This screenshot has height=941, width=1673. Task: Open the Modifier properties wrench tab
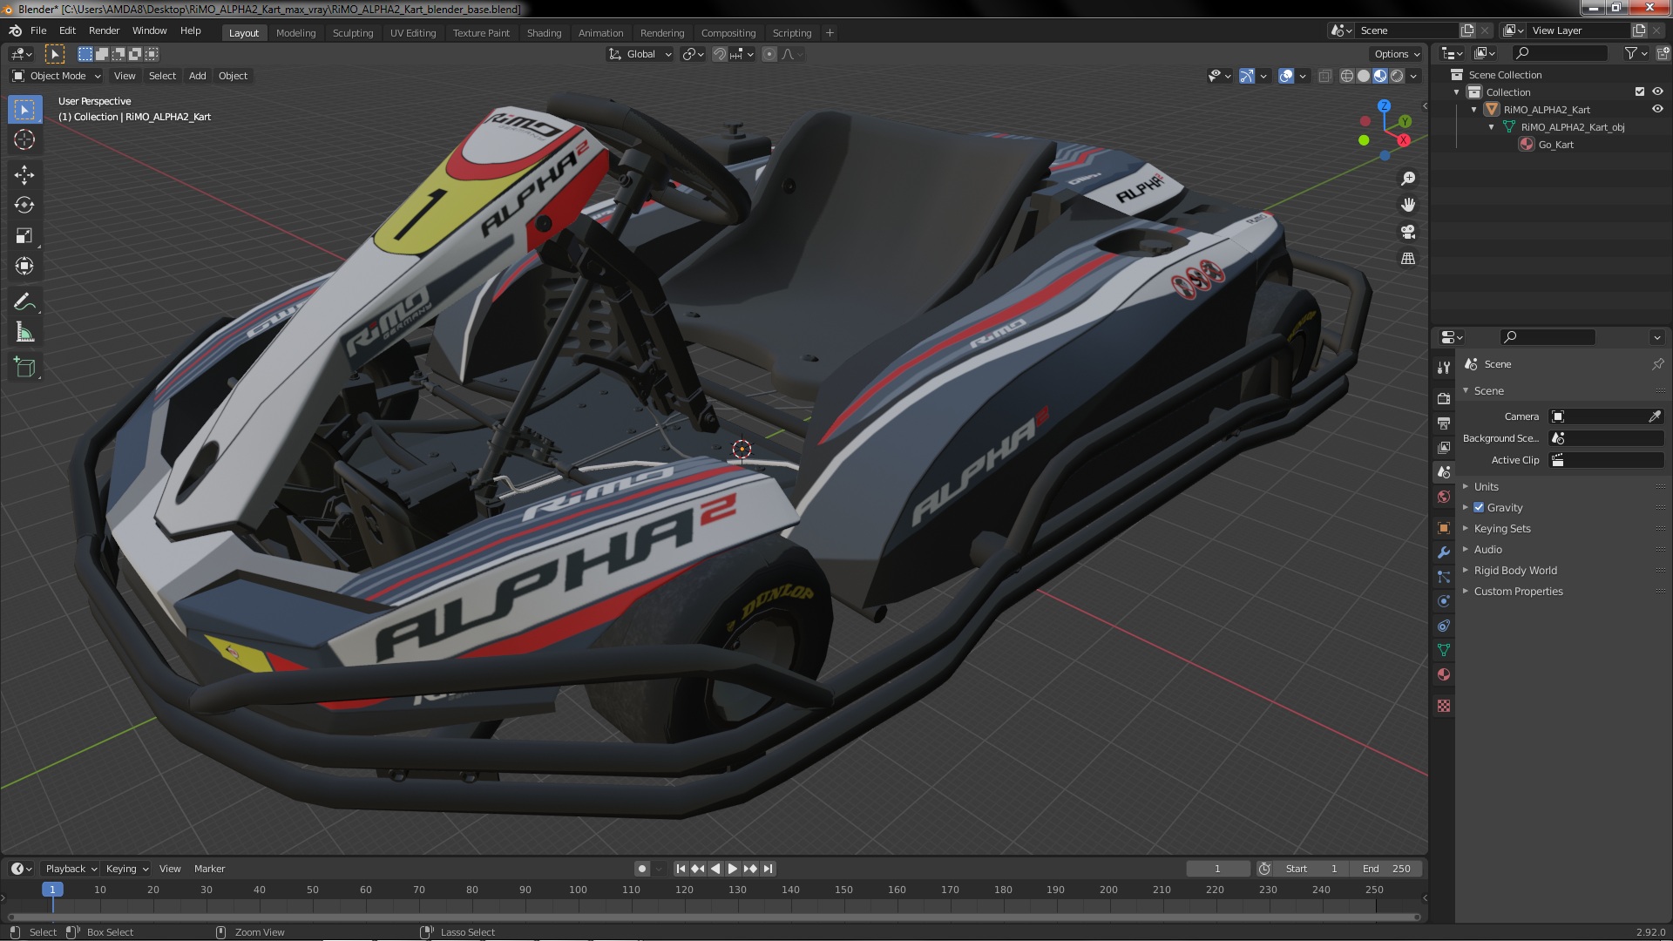[x=1444, y=552]
